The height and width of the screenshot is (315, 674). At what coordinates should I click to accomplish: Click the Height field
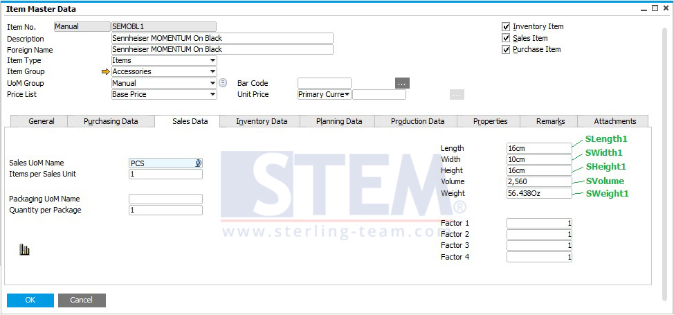540,171
